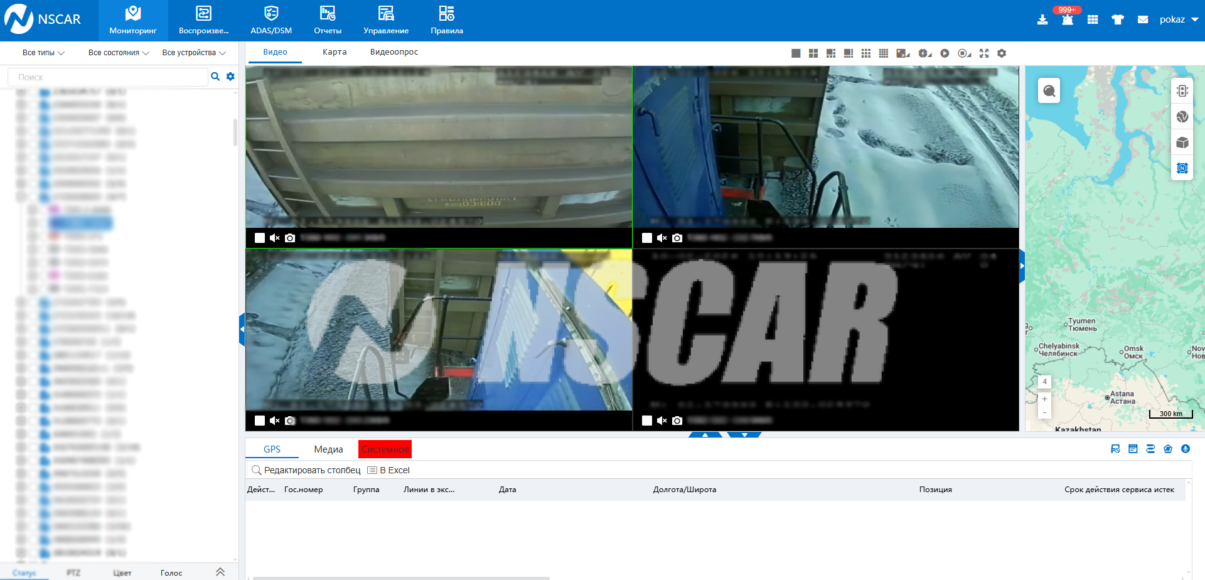
Task: Enter fullscreen video mode
Action: coord(984,53)
